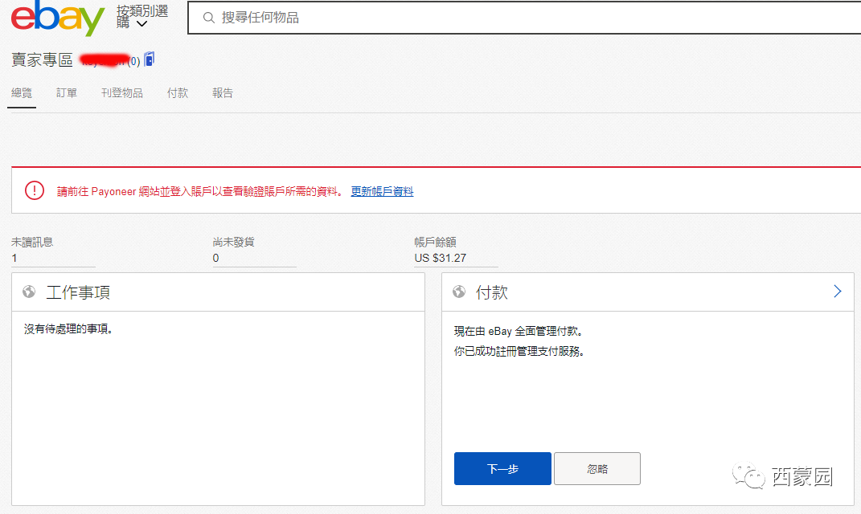Click the search magnifier icon
Screen dimensions: 861x514
[209, 18]
